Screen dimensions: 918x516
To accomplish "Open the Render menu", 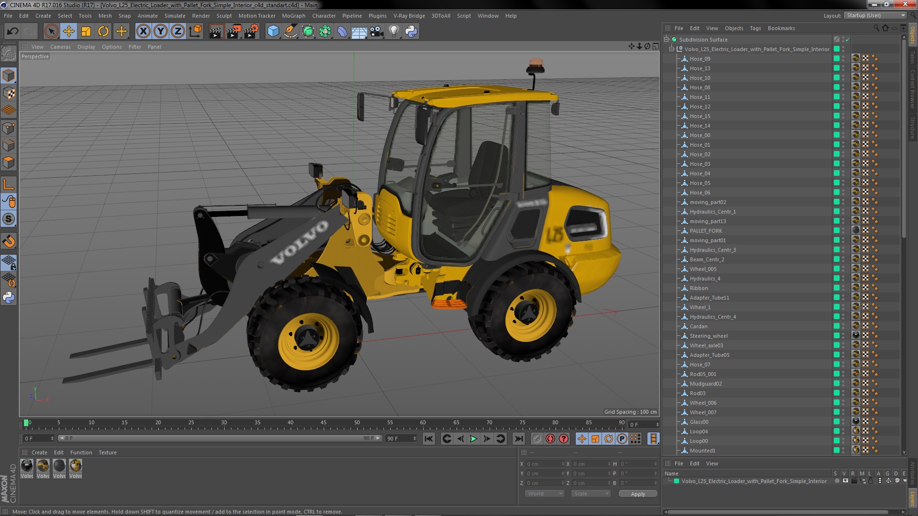I will click(201, 16).
